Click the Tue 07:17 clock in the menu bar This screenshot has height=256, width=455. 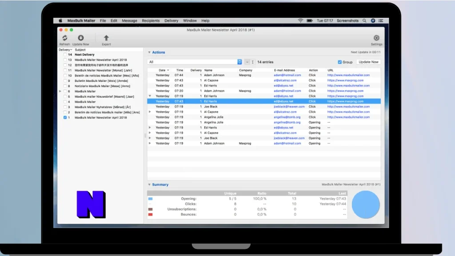point(325,20)
